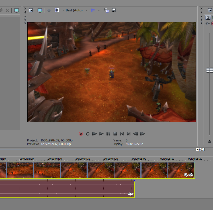Go to the start of the project
The width and height of the screenshot is (213, 210).
tap(122, 134)
